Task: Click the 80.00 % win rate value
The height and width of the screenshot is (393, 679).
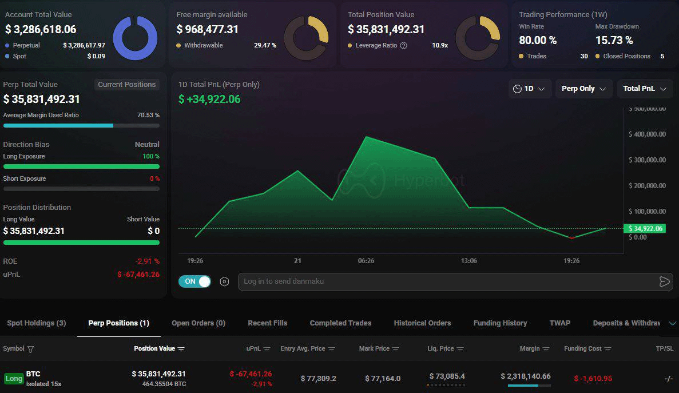Action: [538, 40]
